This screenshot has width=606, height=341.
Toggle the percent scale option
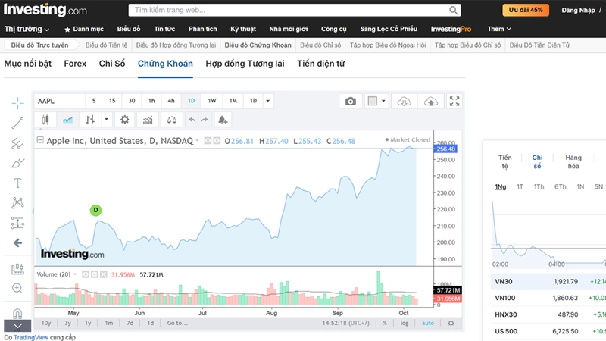385,323
